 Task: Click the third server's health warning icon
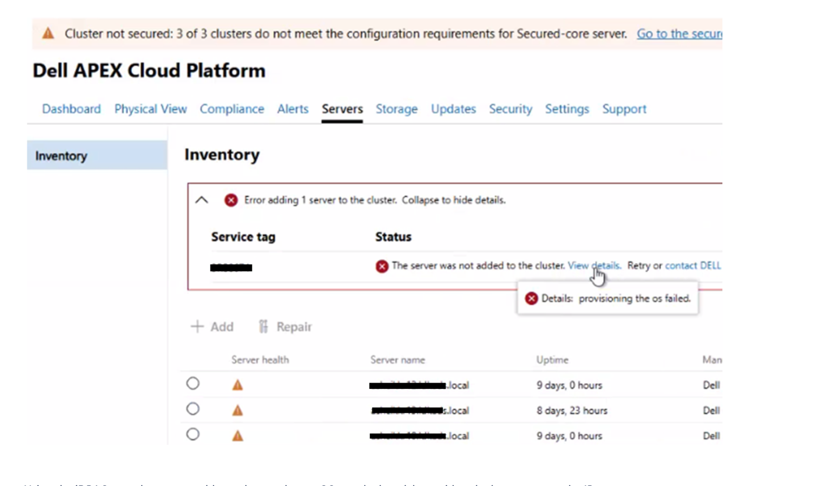(237, 435)
